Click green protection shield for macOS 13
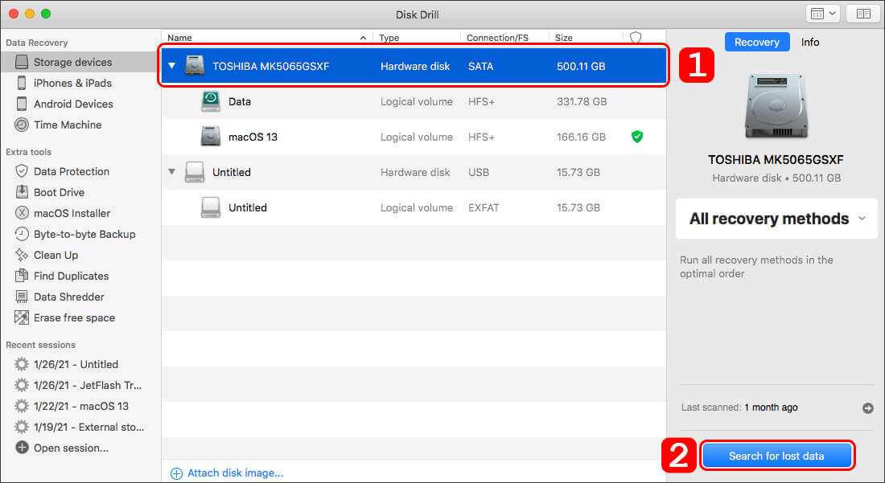 coord(637,137)
